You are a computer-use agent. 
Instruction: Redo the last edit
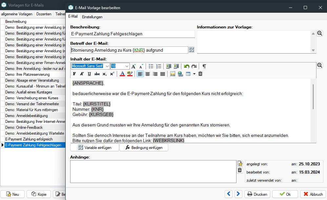coord(194,66)
